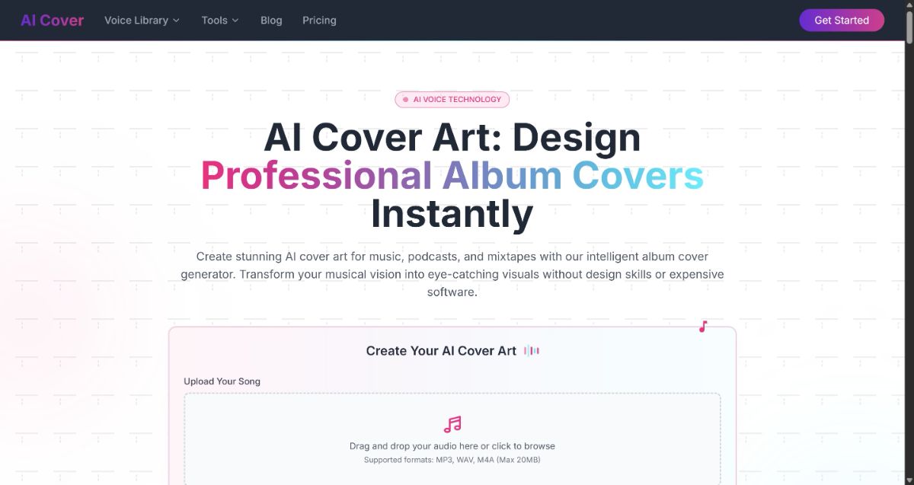This screenshot has width=914, height=485.
Task: Go to the Blog page
Action: [x=271, y=21]
